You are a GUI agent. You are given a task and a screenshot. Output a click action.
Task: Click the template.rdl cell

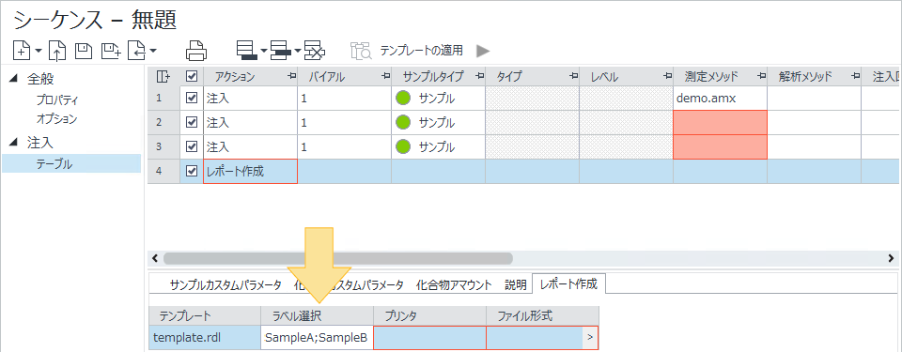[204, 338]
